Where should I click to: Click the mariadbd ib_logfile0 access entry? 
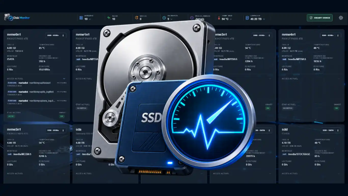(x=37, y=92)
